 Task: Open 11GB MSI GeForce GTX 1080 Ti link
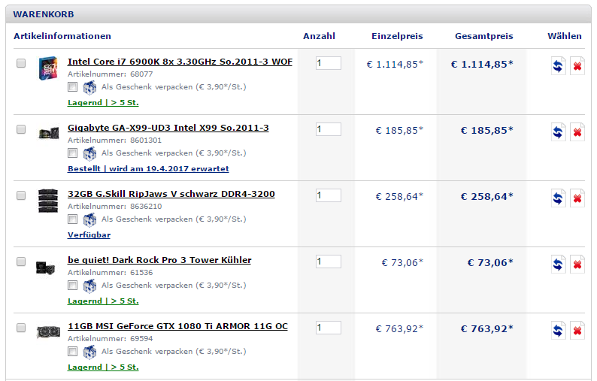[177, 326]
